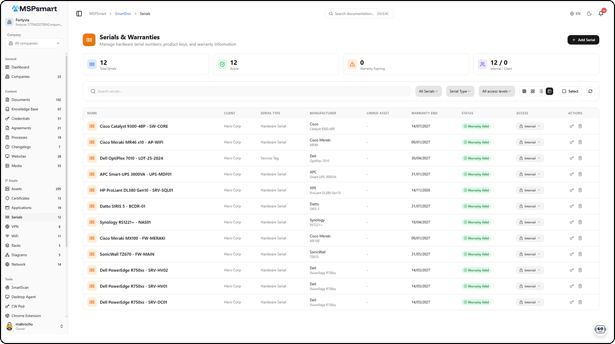Open the chatbot assistant icon
Viewport: 615px width, 344px height.
600,330
